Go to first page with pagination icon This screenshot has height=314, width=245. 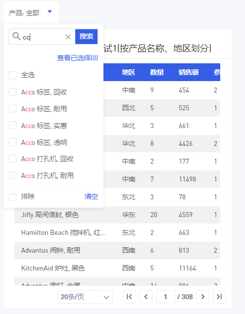(x=129, y=297)
